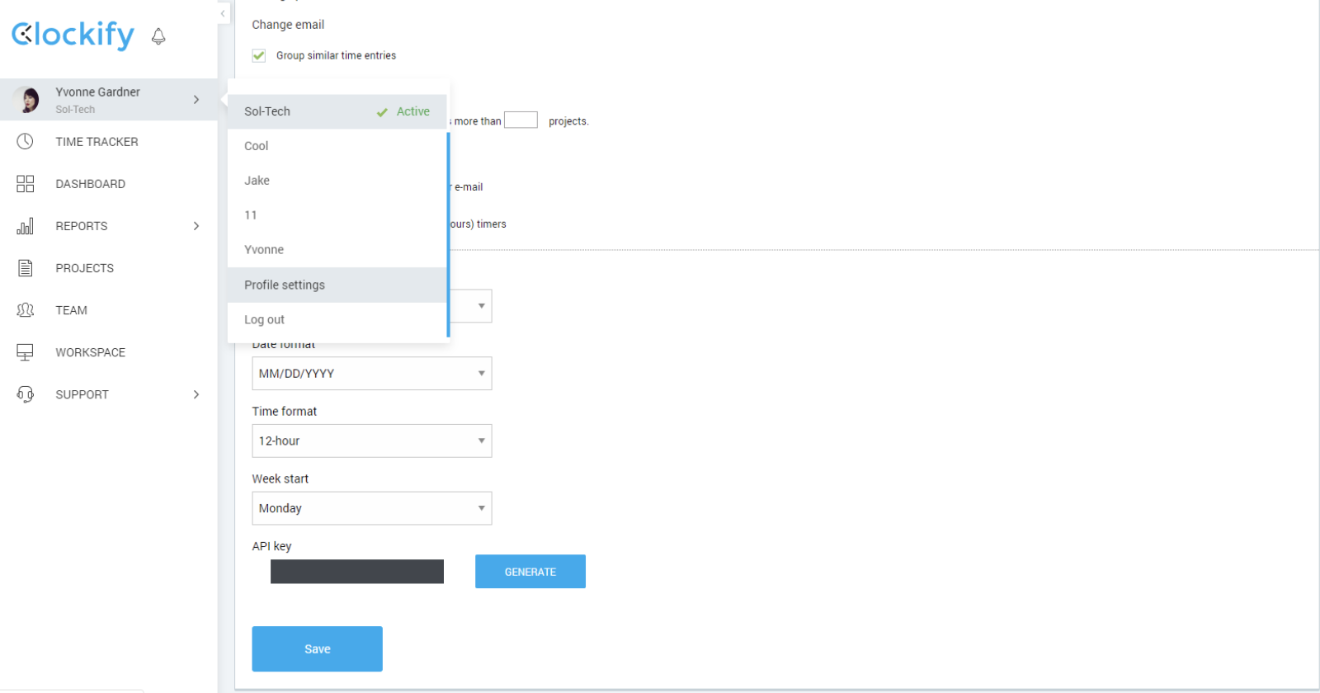Click the Reports bar chart icon

(26, 226)
